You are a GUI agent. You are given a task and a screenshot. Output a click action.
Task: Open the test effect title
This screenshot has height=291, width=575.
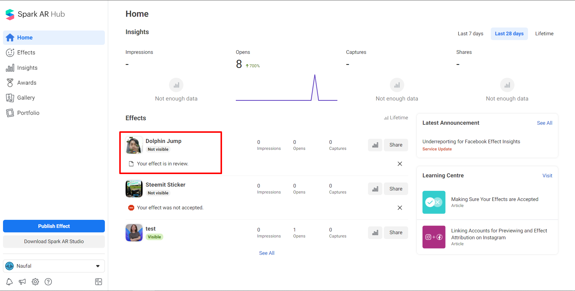coord(150,229)
